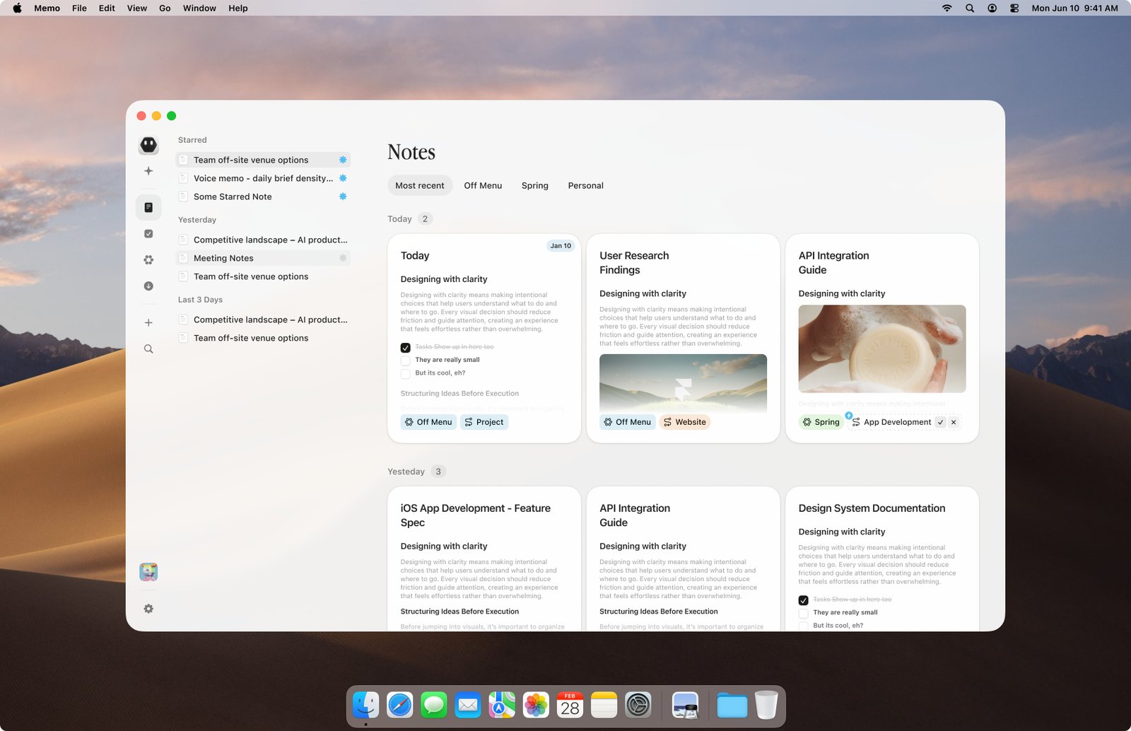The height and width of the screenshot is (731, 1131).
Task: Click the blue lightning suggestion badge
Action: [848, 416]
